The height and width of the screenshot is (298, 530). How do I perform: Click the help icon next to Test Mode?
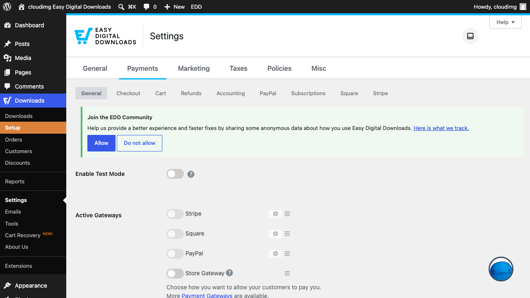tap(191, 174)
